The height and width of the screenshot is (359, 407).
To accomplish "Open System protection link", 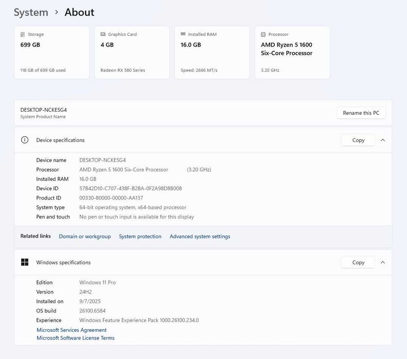I will click(140, 236).
